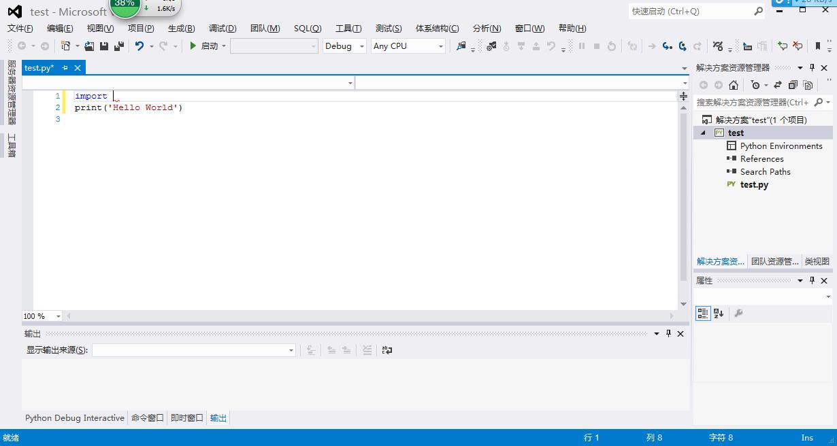Toggle auto-hide pin on Solution Explorer panel
837x446 pixels.
click(812, 68)
